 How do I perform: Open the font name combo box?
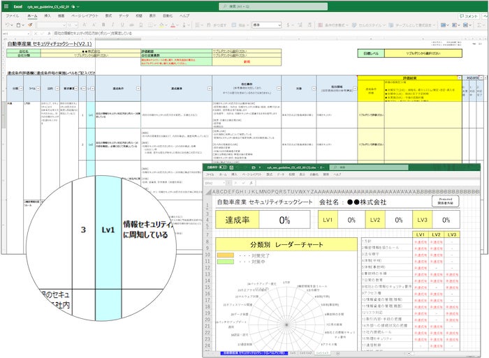tap(52, 25)
